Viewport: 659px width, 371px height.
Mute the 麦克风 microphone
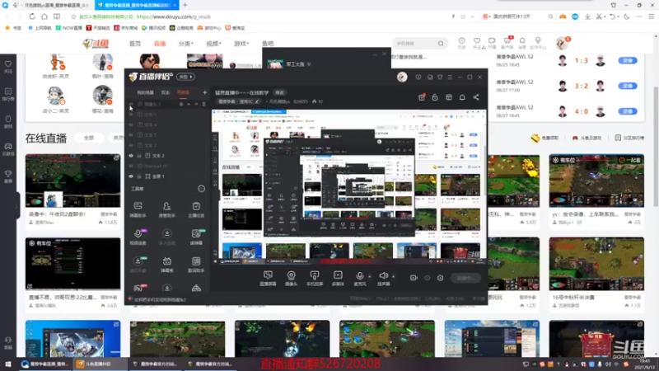click(x=360, y=278)
